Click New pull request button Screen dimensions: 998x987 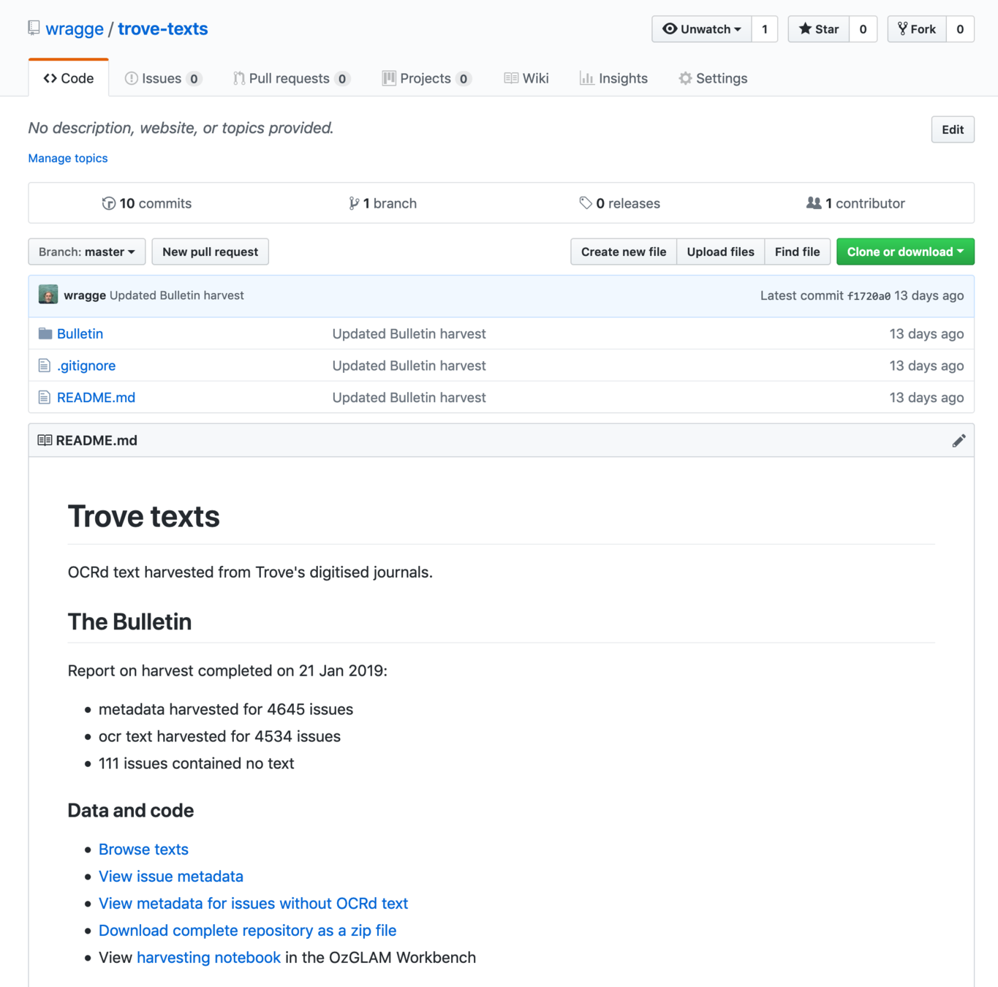211,252
